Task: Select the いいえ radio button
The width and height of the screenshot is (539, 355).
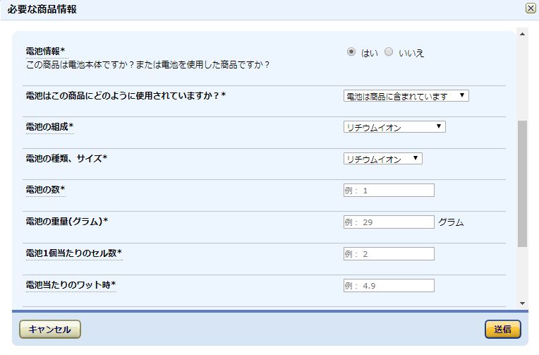Action: pos(389,52)
